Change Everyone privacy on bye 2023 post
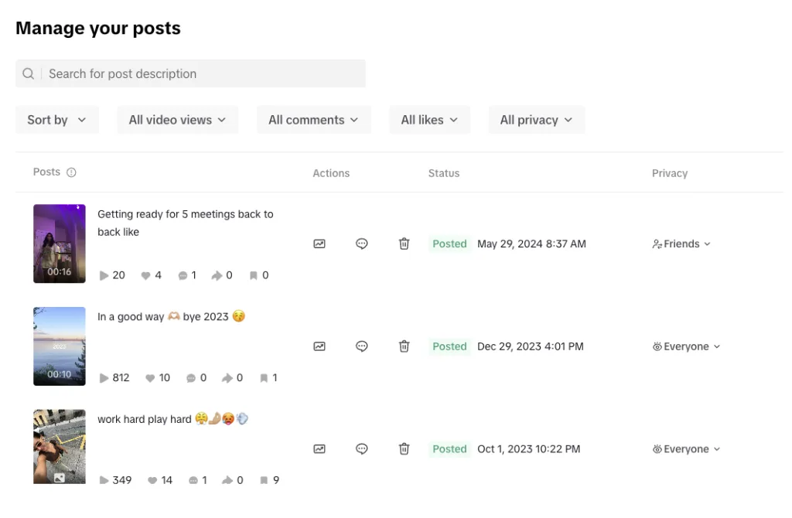 [686, 346]
